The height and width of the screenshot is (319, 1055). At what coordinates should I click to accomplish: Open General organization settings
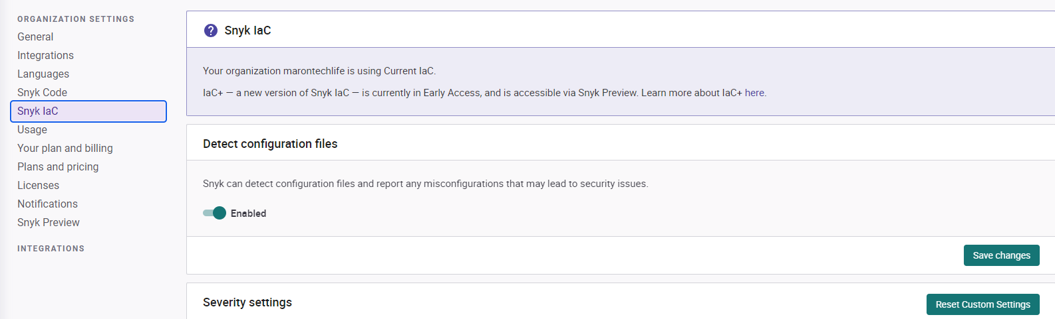pos(35,37)
